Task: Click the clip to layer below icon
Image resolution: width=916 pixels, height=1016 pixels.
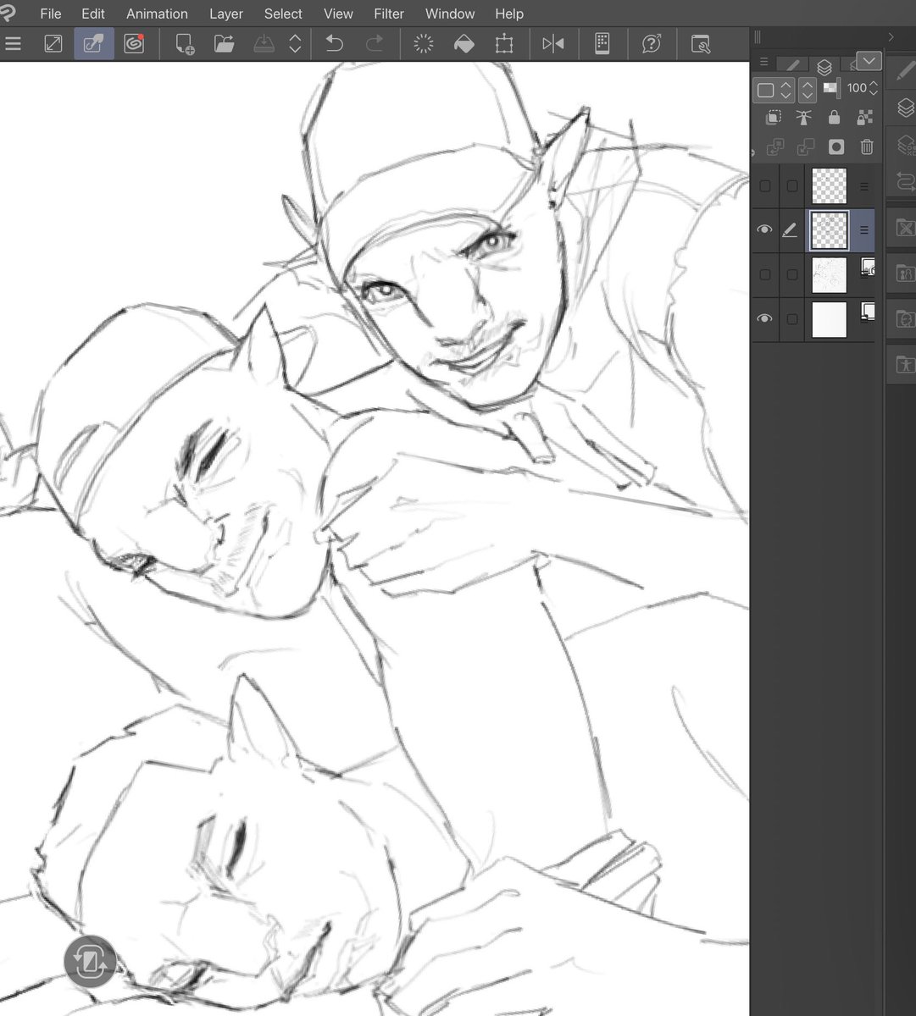Action: click(774, 118)
